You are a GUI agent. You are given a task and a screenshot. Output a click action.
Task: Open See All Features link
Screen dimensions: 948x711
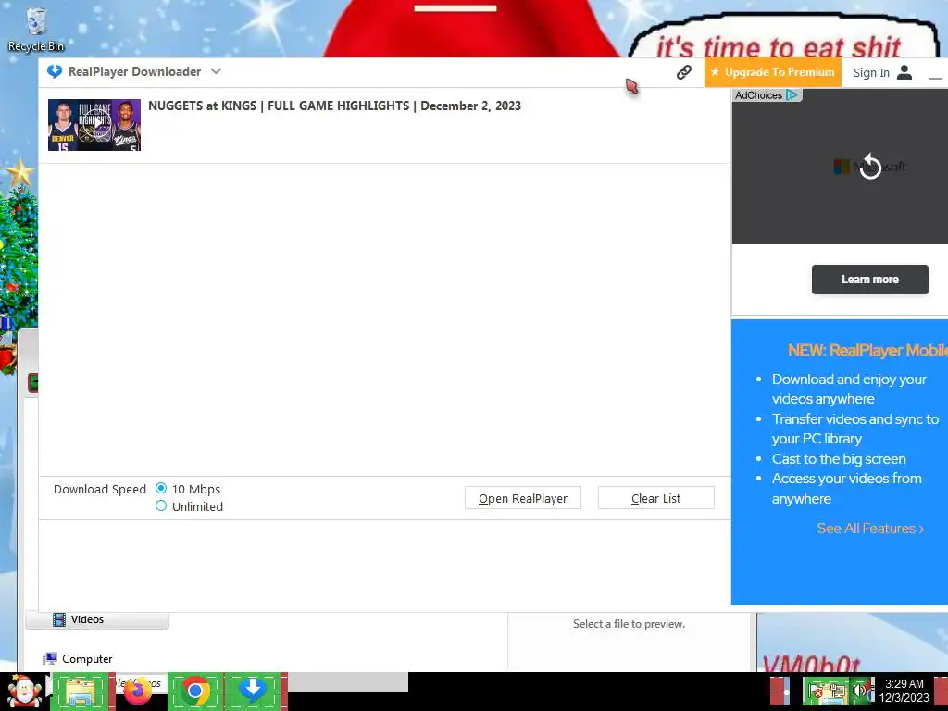click(x=870, y=529)
